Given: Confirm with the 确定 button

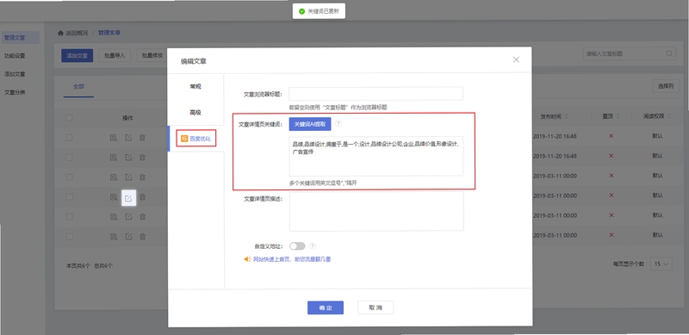Looking at the screenshot, I should point(326,307).
